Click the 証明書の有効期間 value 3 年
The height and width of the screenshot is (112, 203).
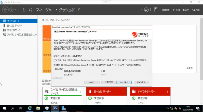[103, 71]
